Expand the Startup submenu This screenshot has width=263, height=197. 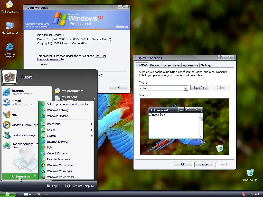pos(66,135)
